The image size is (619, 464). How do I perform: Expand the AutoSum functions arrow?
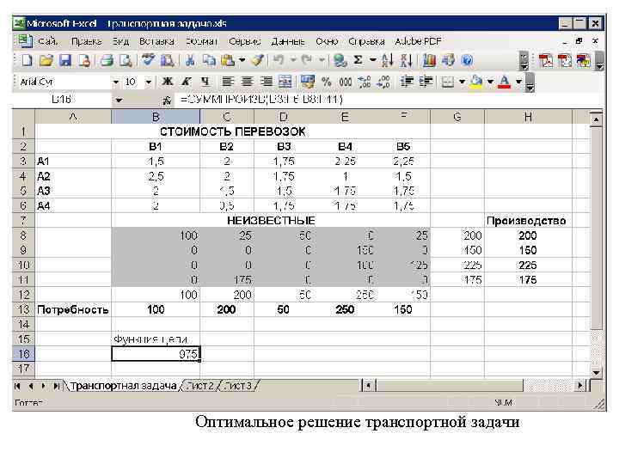pos(372,60)
